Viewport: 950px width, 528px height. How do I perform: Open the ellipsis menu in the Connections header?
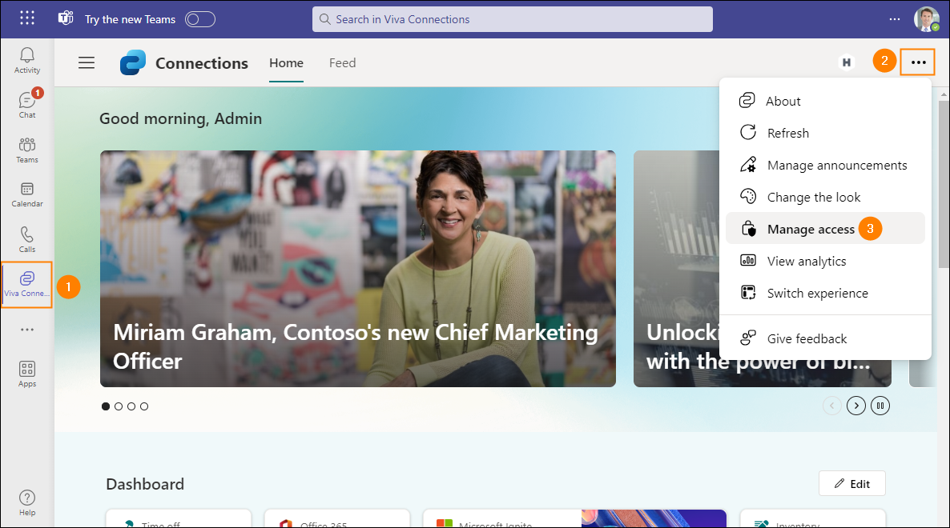917,62
